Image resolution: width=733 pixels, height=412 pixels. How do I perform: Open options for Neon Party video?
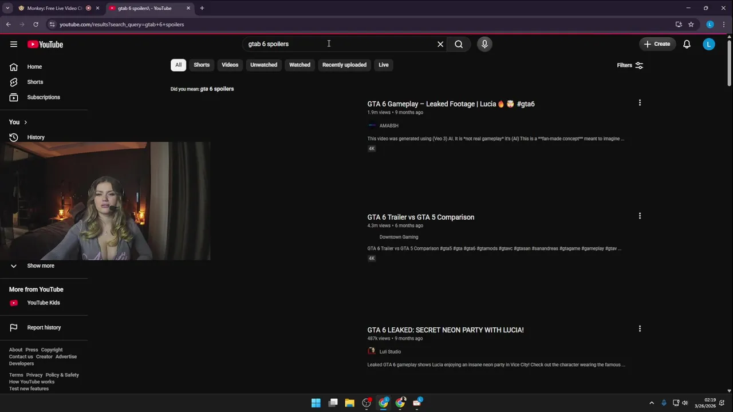tap(640, 328)
